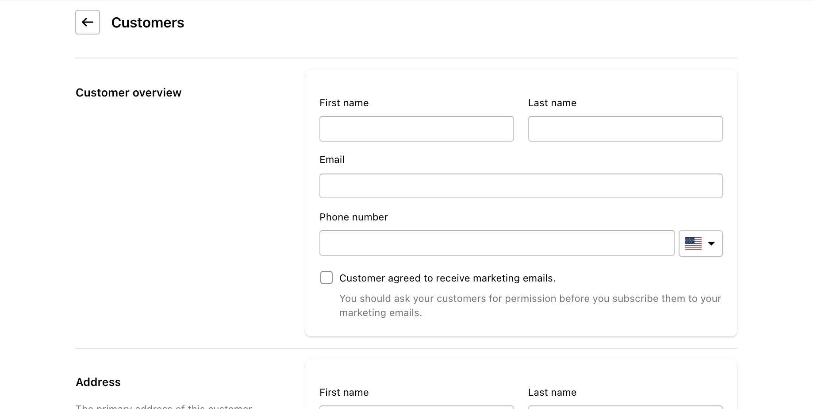Click the First name label in Customer overview
The width and height of the screenshot is (814, 409).
click(344, 103)
